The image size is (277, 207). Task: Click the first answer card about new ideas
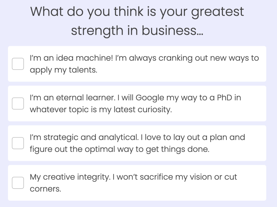tap(137, 64)
